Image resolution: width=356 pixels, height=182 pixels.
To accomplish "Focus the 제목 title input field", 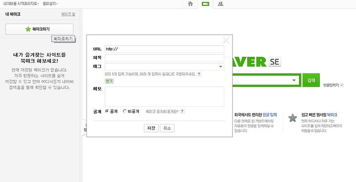I will [164, 58].
